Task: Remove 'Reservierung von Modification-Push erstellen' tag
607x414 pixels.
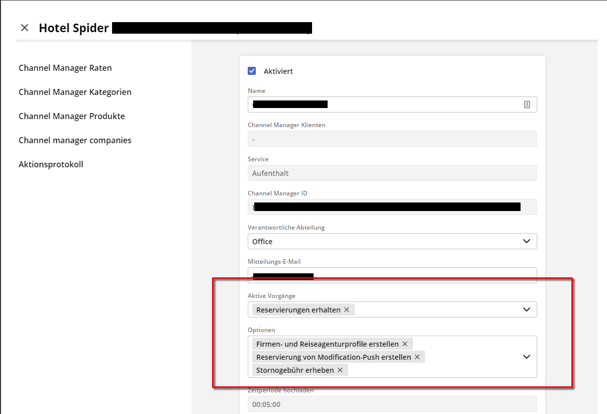Action: 417,357
